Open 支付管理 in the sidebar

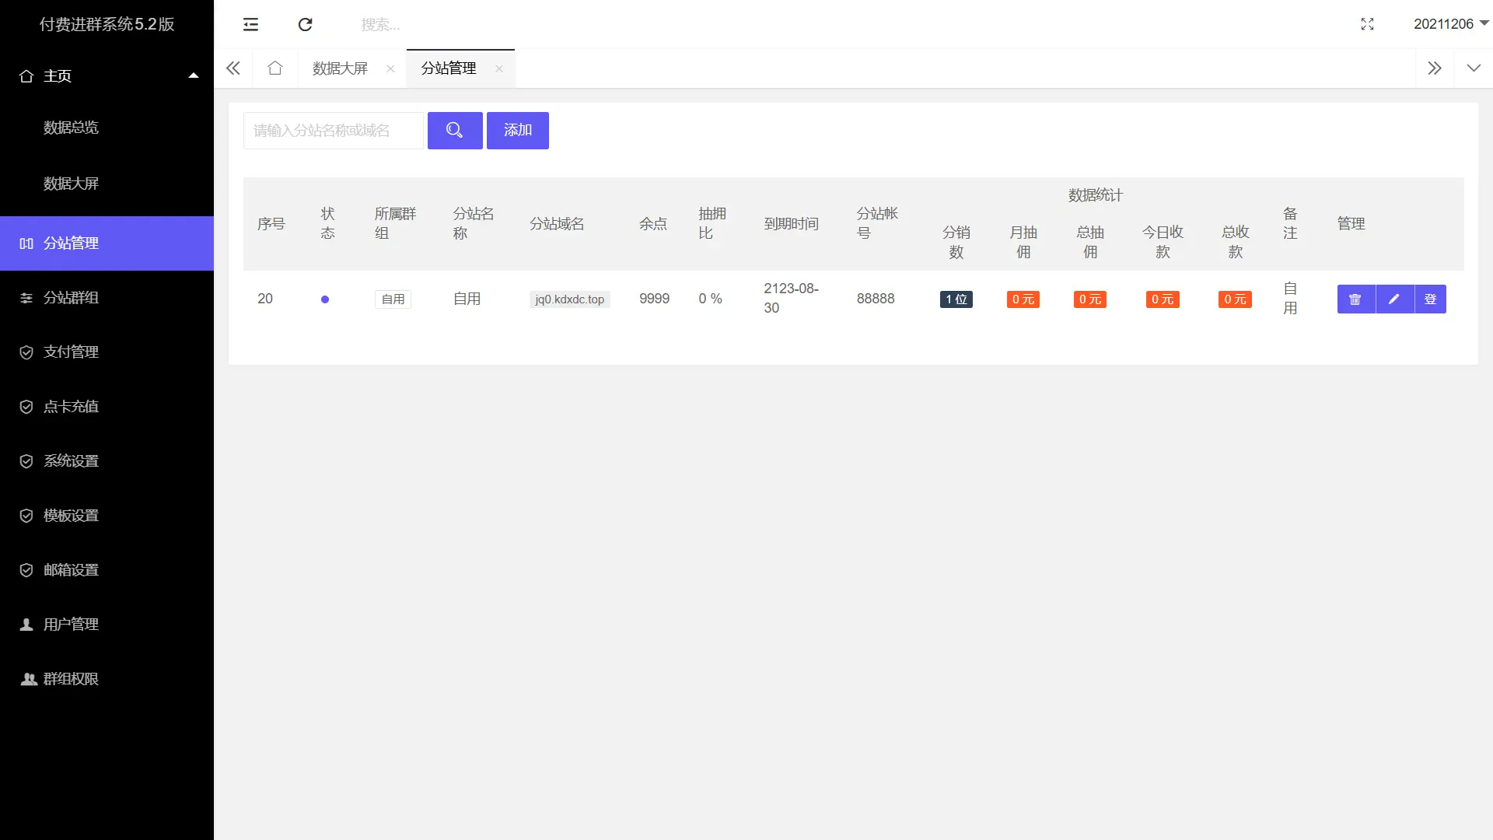click(71, 352)
